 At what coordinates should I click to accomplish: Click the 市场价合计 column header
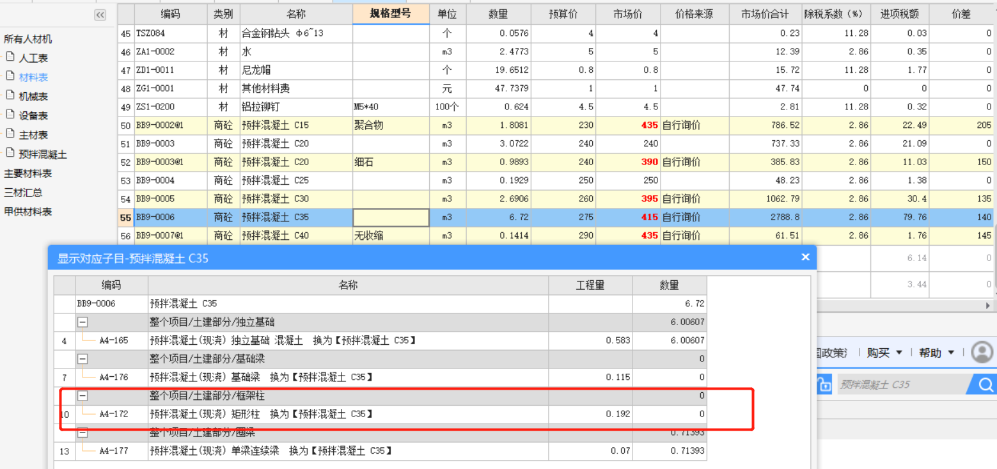pyautogui.click(x=765, y=14)
